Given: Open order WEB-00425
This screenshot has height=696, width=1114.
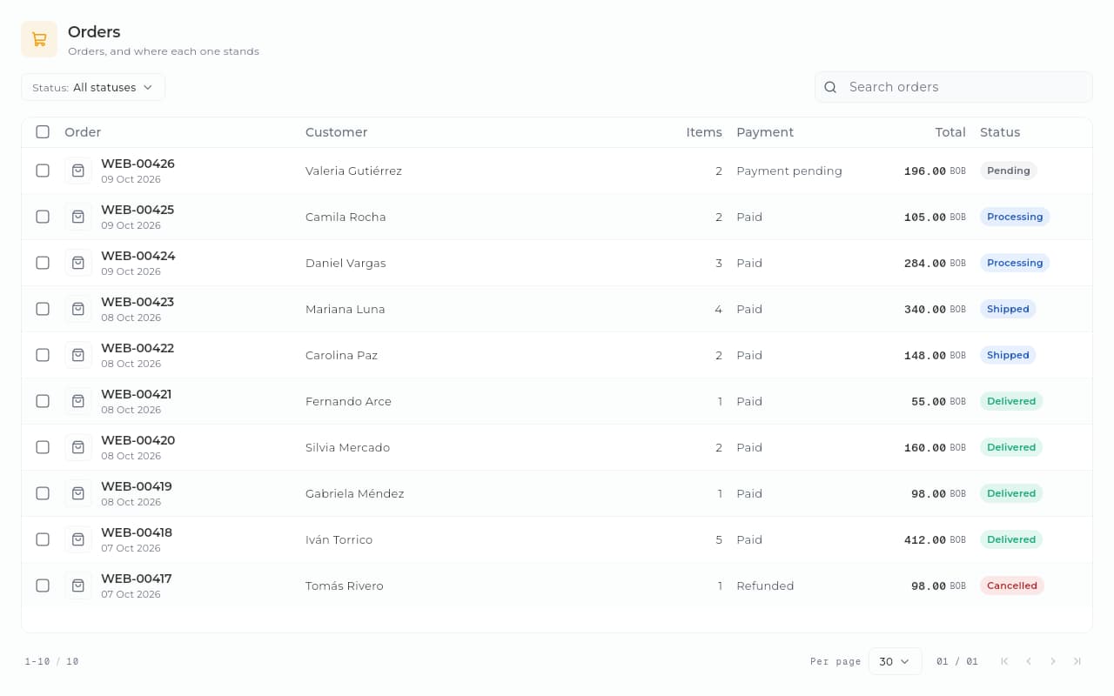Looking at the screenshot, I should coord(138,210).
